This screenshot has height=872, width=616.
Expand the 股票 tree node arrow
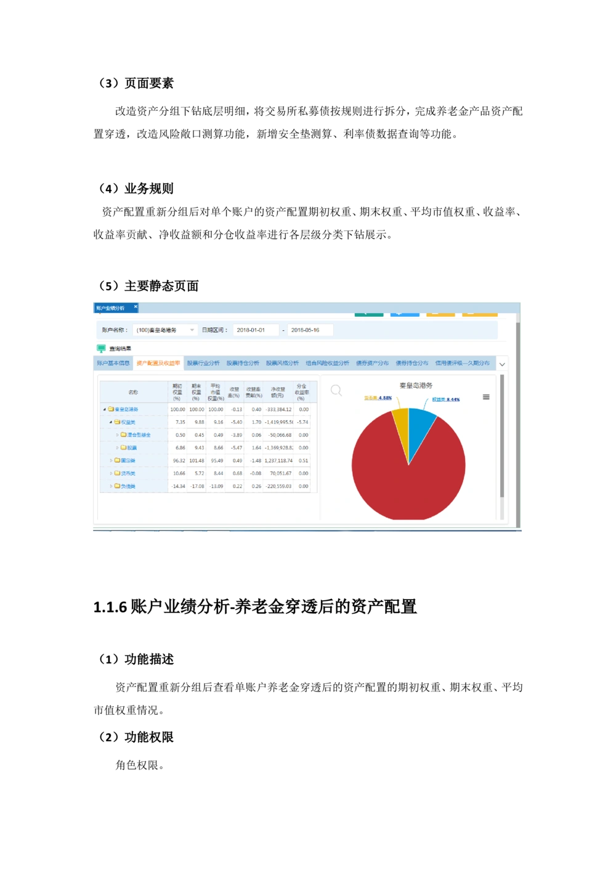pyautogui.click(x=117, y=448)
